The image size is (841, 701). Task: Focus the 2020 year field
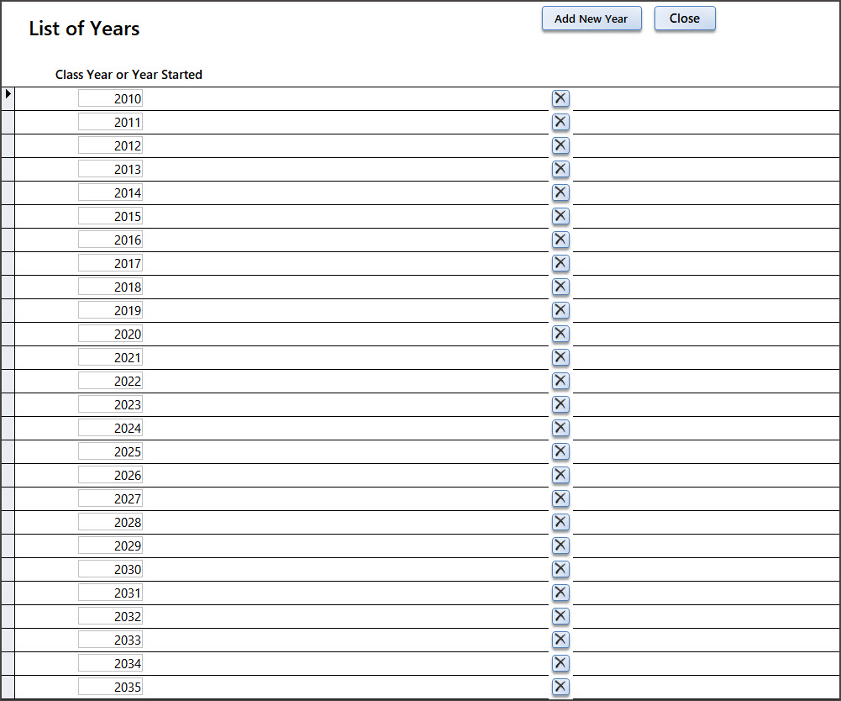tap(111, 334)
